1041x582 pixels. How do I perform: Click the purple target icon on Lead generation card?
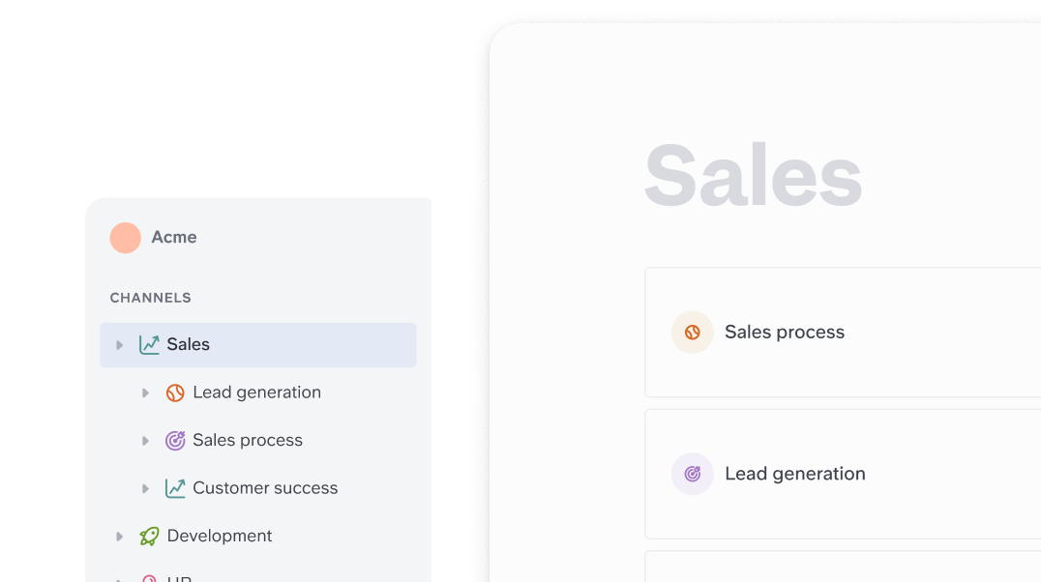[693, 474]
